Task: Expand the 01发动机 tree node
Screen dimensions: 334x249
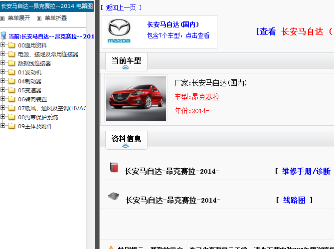Action: click(3, 72)
